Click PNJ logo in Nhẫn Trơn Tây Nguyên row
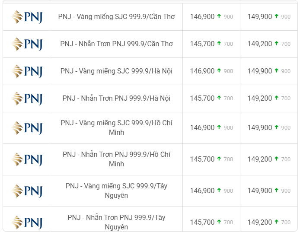The width and height of the screenshot is (300, 232). pos(27,222)
